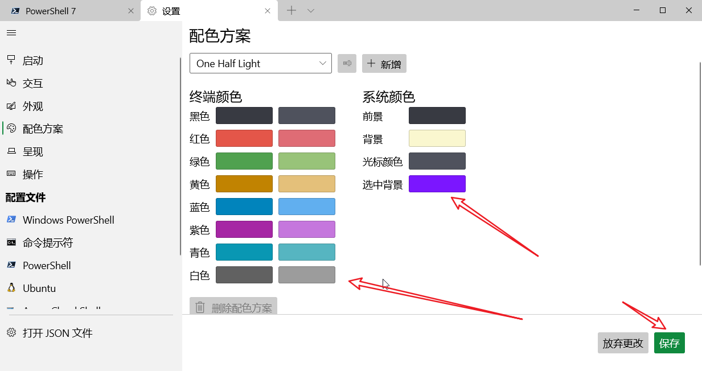Open the Windows PowerShell profile settings
The width and height of the screenshot is (702, 371).
click(68, 220)
